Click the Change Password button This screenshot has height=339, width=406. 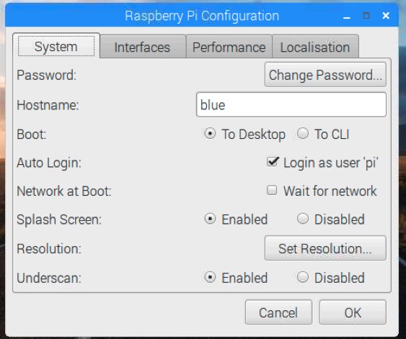coord(325,75)
